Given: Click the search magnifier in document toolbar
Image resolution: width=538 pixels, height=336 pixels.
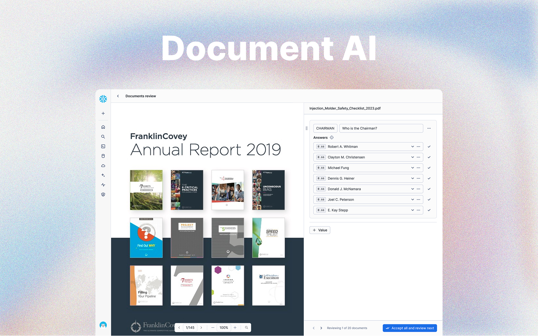Looking at the screenshot, I should coord(247,328).
